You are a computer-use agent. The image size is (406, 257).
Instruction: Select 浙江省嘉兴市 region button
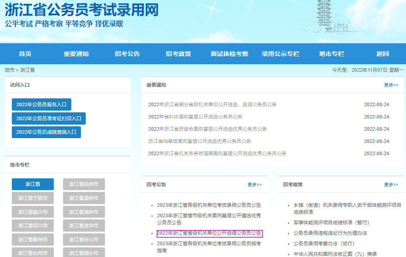click(33, 212)
